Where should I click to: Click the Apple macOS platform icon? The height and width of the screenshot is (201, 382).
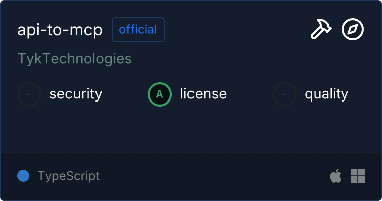point(335,176)
